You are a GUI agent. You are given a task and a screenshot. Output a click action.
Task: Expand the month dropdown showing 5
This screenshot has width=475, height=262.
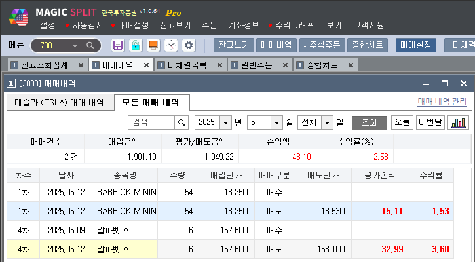pyautogui.click(x=276, y=122)
